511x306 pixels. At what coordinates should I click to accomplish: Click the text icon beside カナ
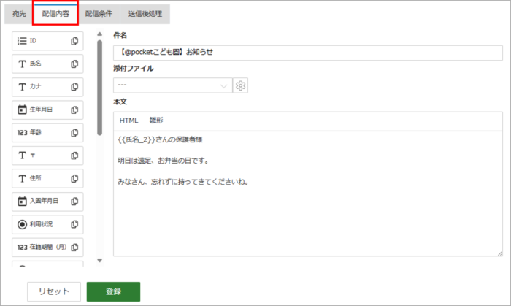click(x=22, y=87)
